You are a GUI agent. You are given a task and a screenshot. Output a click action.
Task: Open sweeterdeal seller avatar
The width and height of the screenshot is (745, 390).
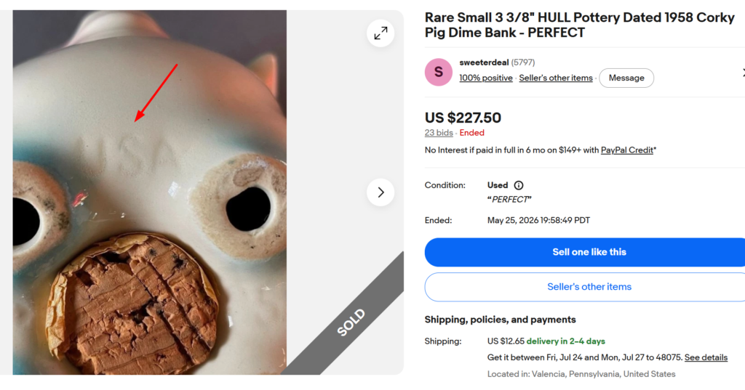(x=439, y=72)
